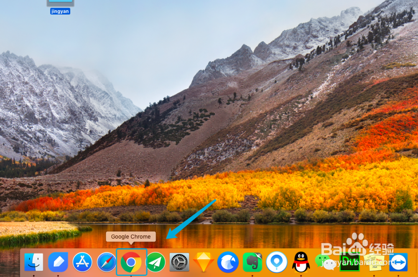Image resolution: width=418 pixels, height=277 pixels.
Task: Select the jingyan desktop folder label
Action: (x=60, y=11)
